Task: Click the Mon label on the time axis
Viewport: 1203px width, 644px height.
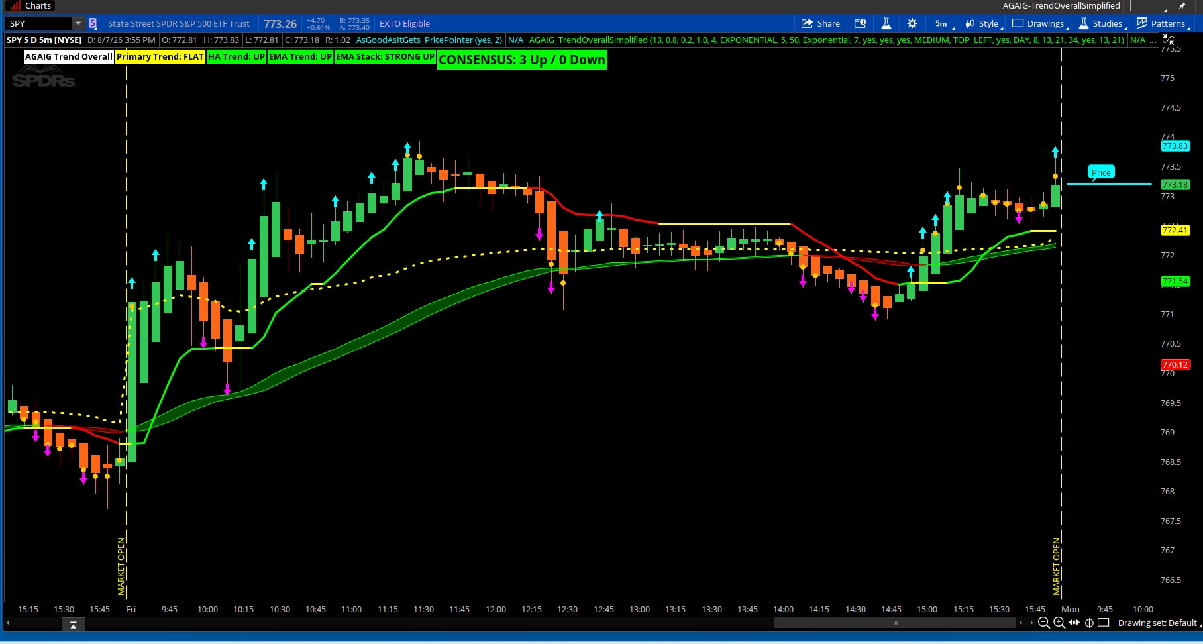Action: (1071, 609)
